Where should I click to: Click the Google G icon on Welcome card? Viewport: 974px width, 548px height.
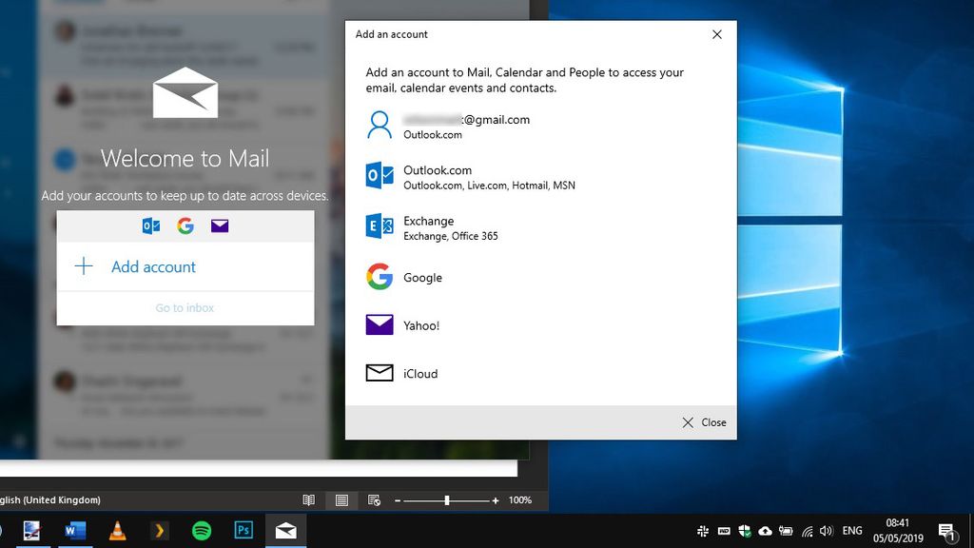[185, 225]
